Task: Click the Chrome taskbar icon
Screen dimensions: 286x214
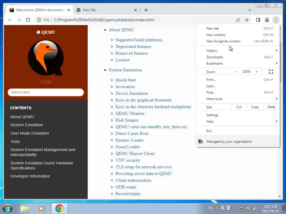Action: click(59, 208)
